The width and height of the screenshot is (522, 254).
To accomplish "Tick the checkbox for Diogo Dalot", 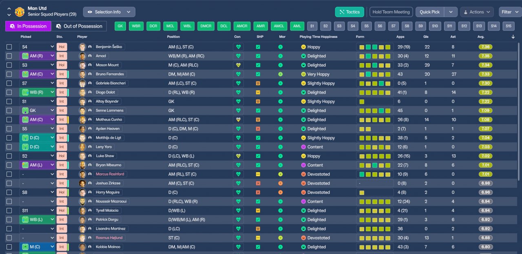I will pos(9,92).
